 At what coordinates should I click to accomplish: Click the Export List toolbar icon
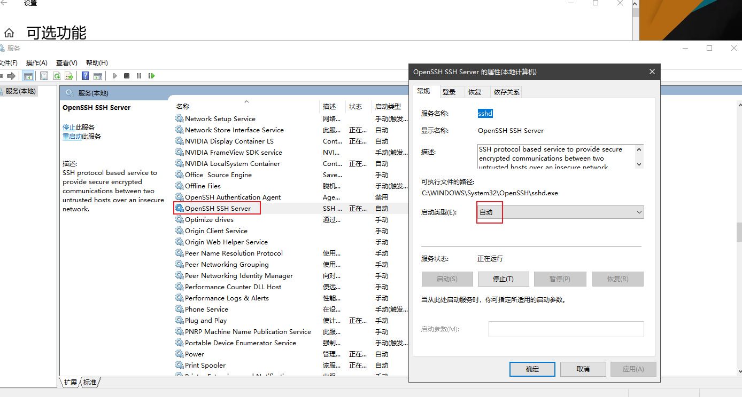(68, 76)
